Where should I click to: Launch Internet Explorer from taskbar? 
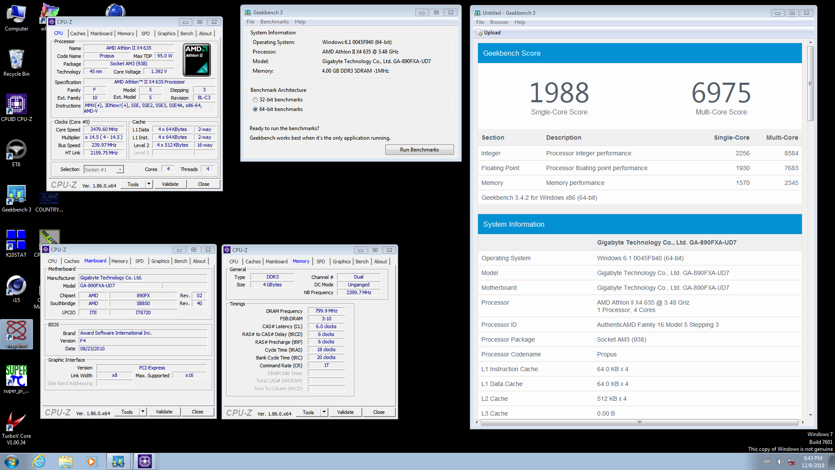[39, 461]
